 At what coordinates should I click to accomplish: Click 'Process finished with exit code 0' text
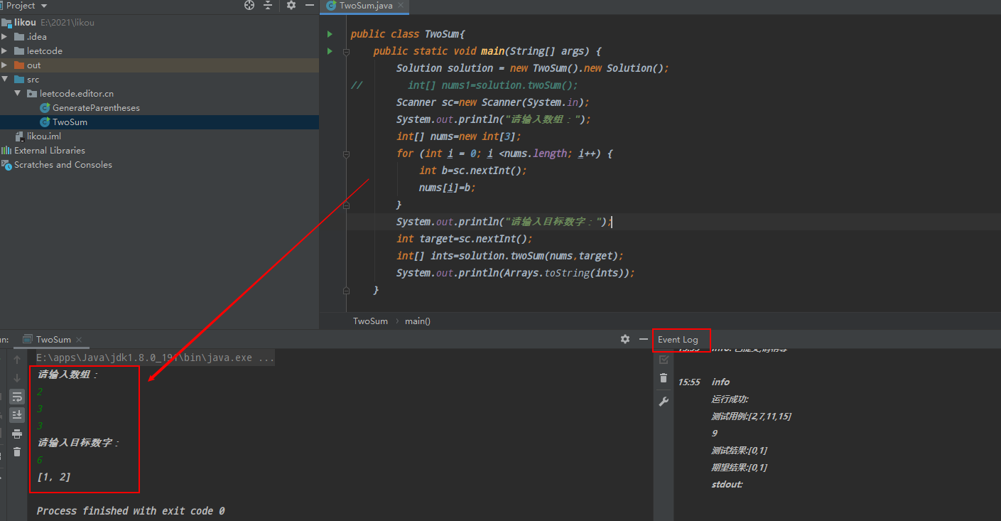pos(131,511)
